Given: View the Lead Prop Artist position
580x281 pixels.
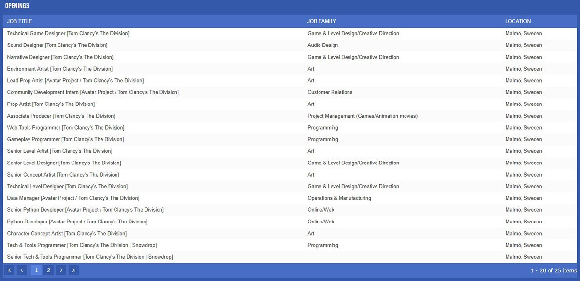Looking at the screenshot, I should point(75,81).
